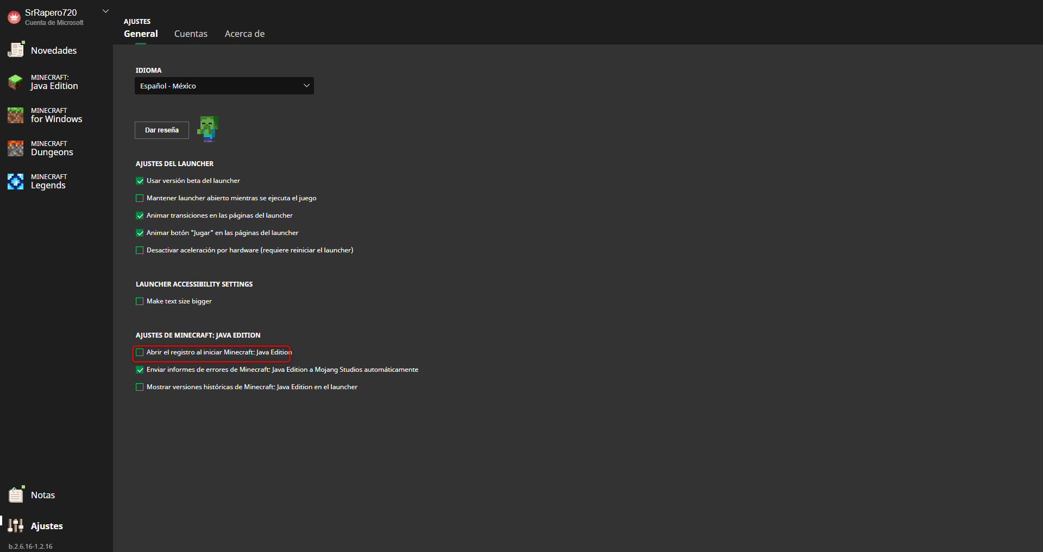Enable opening the log when Minecraft starts

[140, 352]
